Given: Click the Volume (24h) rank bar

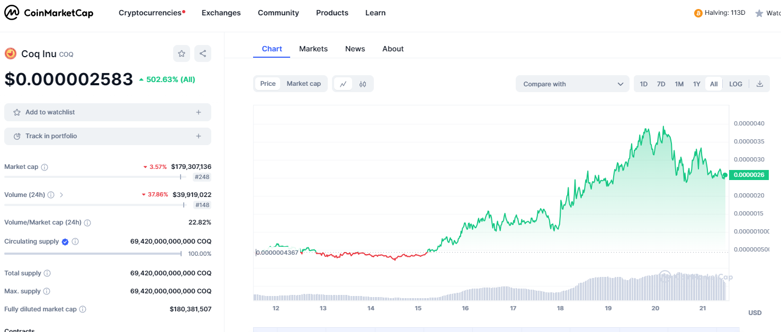Looking at the screenshot, I should 95,204.
